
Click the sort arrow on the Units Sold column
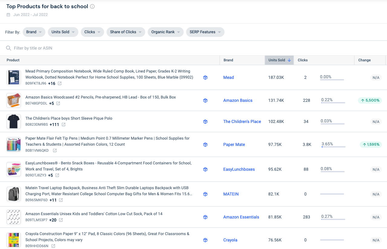(290, 60)
